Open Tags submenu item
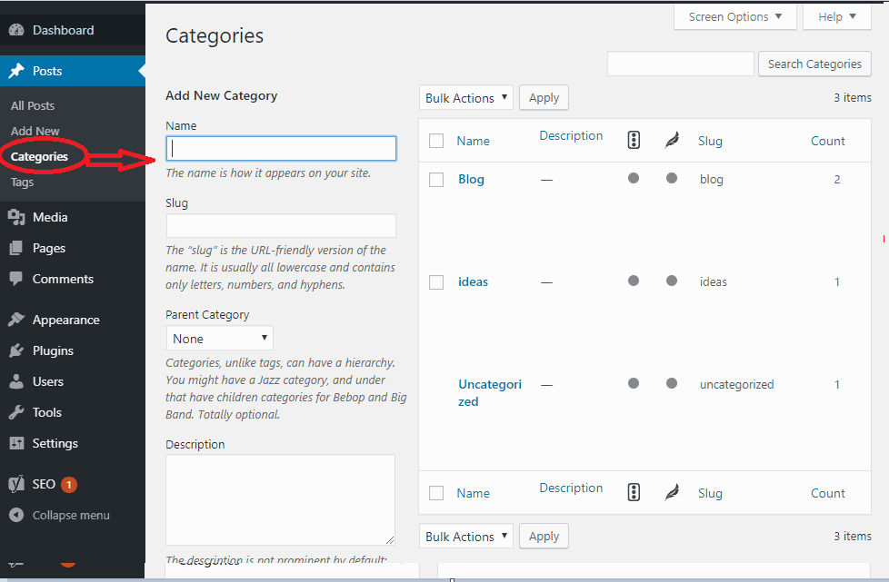889x582 pixels. point(22,182)
